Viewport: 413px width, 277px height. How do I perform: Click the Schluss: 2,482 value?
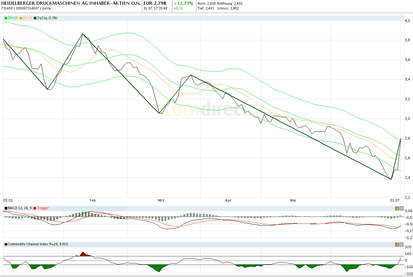(228, 8)
